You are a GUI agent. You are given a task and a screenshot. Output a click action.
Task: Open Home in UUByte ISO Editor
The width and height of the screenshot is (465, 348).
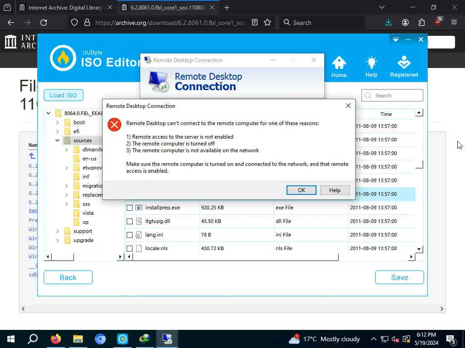[339, 67]
